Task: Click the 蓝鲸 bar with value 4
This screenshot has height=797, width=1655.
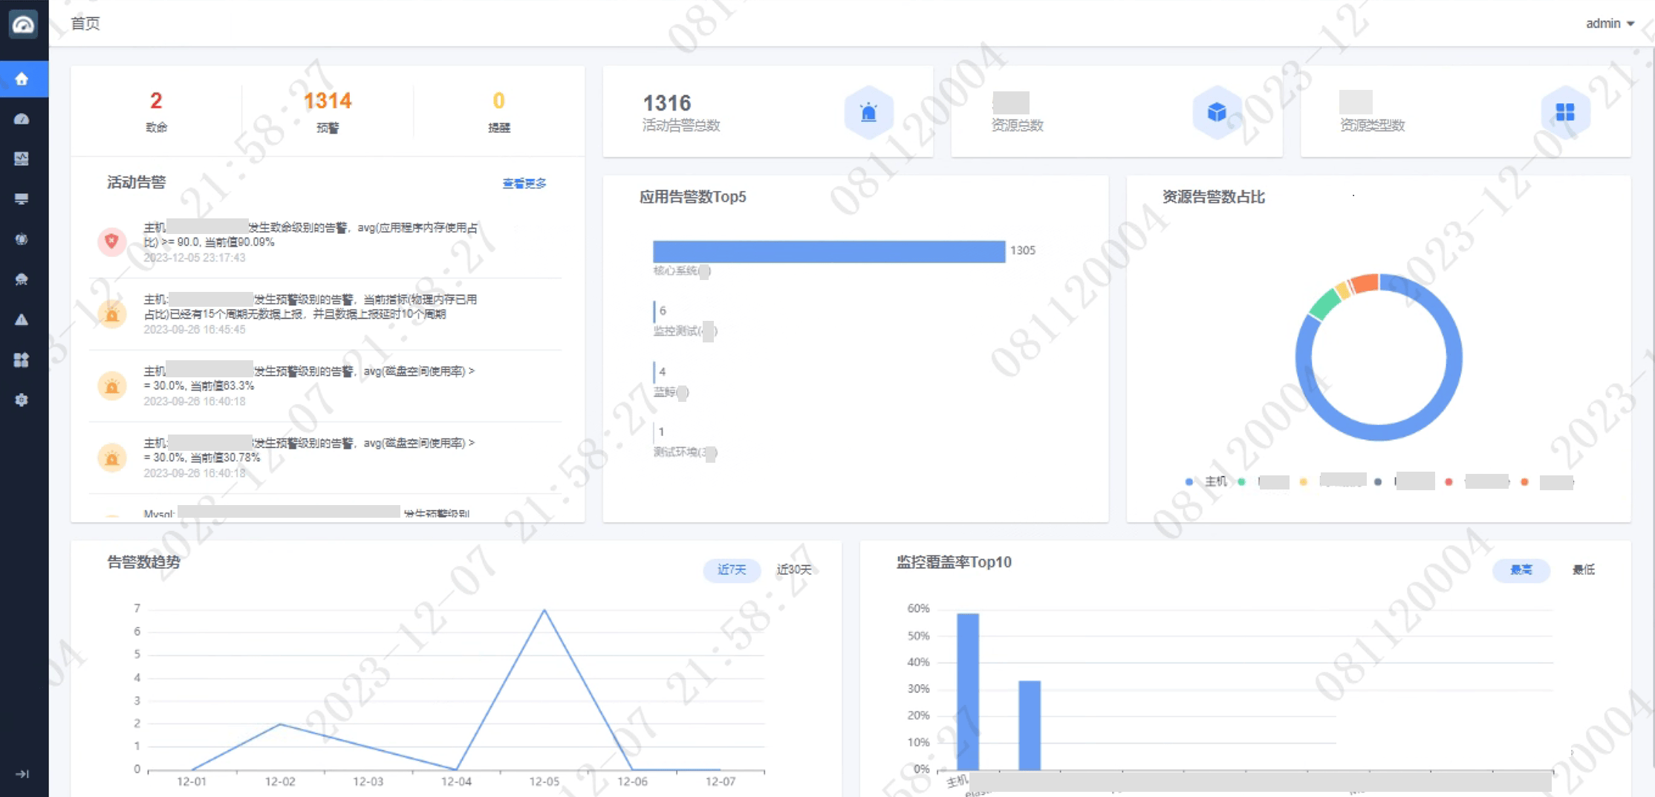Action: coord(654,371)
